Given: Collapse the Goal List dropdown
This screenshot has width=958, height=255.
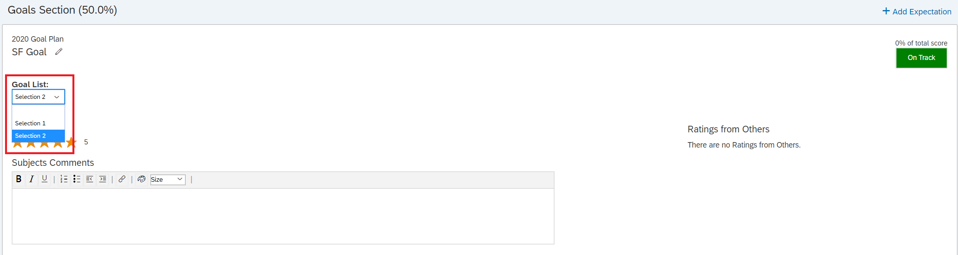Looking at the screenshot, I should pyautogui.click(x=38, y=97).
